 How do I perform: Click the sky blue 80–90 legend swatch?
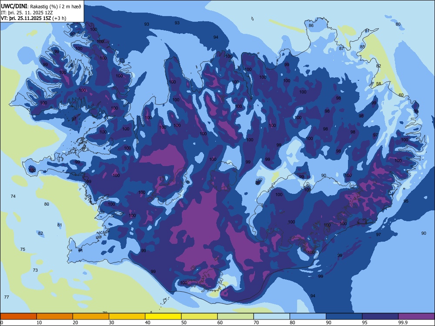tap(308, 316)
